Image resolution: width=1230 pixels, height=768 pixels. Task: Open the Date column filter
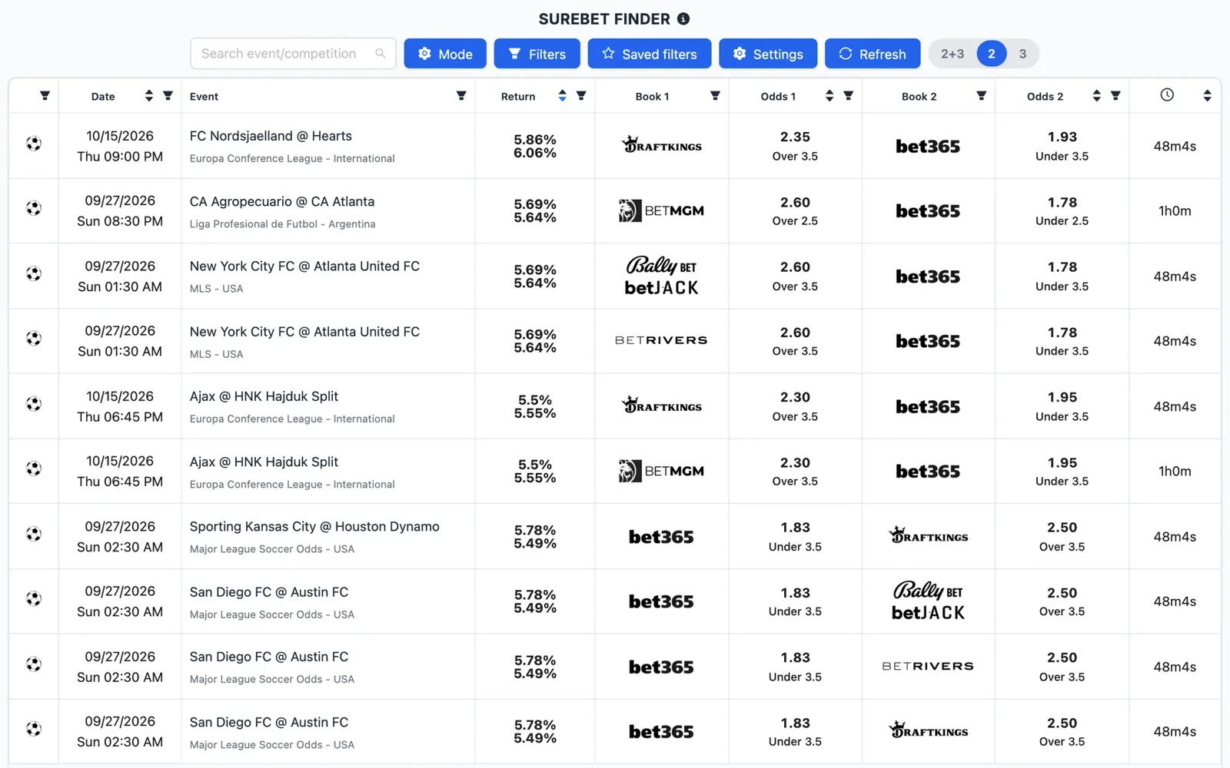(x=168, y=96)
